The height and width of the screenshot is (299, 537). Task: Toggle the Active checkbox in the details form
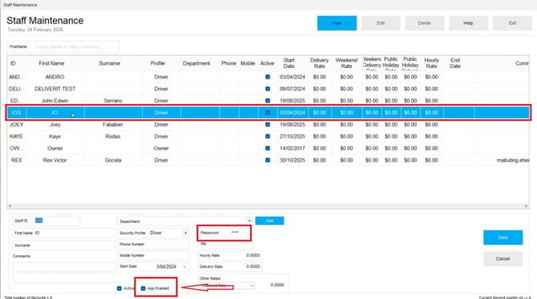click(119, 289)
